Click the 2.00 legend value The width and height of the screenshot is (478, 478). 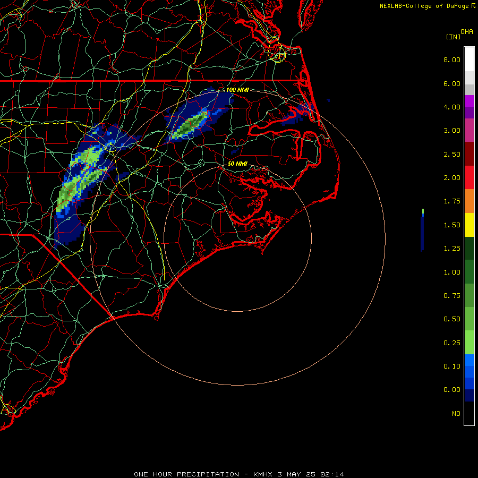tap(452, 178)
